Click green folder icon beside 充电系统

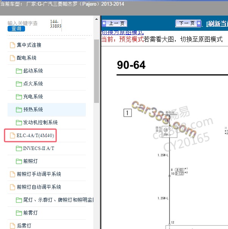[19, 97]
